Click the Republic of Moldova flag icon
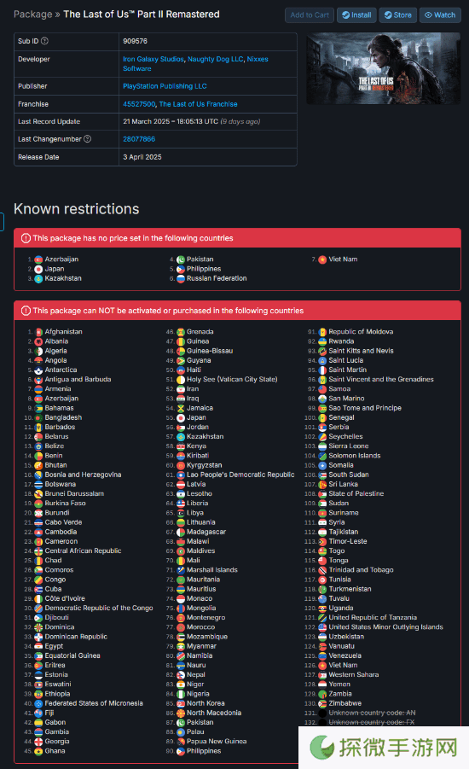The height and width of the screenshot is (769, 469). (x=322, y=332)
